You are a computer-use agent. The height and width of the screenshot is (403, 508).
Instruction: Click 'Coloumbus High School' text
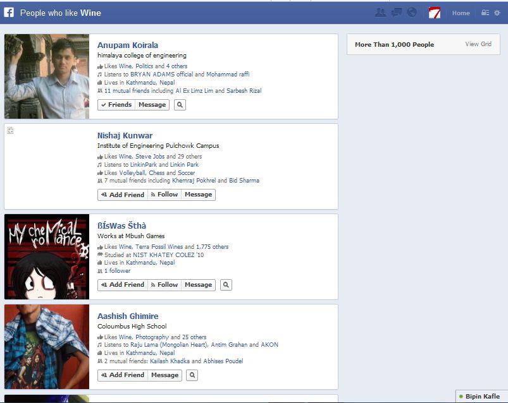[x=132, y=326]
